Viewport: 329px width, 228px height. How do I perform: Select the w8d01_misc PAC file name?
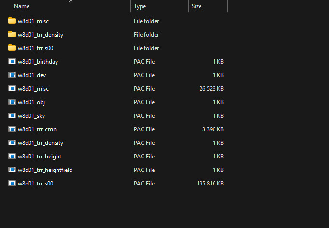(x=33, y=89)
